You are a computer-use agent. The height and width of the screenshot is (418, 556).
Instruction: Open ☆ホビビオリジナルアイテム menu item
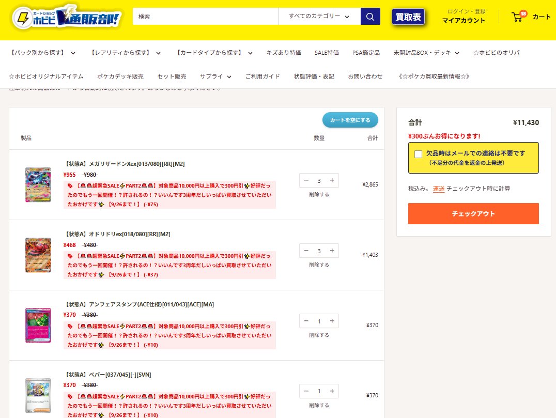pyautogui.click(x=46, y=76)
